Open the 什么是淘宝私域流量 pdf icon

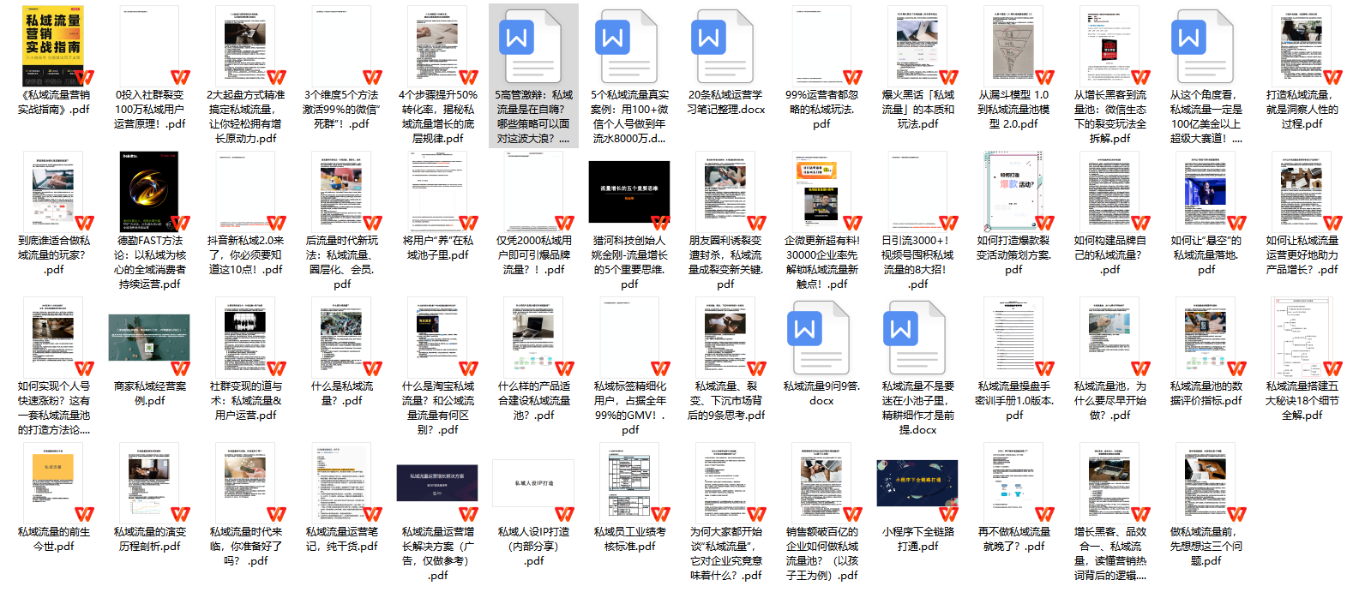click(x=437, y=336)
